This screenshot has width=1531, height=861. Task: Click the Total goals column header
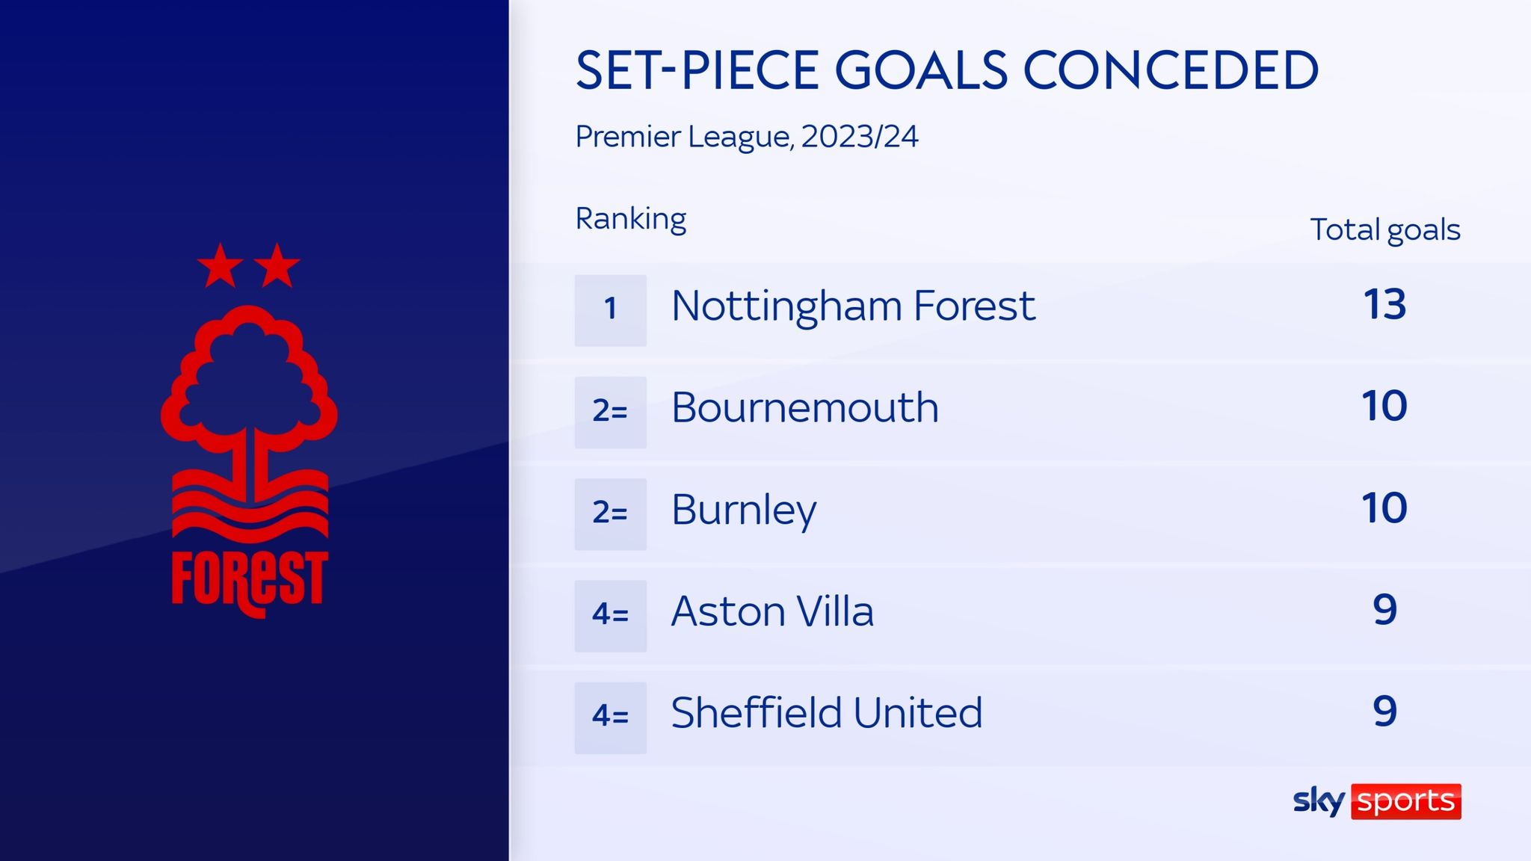click(x=1385, y=231)
